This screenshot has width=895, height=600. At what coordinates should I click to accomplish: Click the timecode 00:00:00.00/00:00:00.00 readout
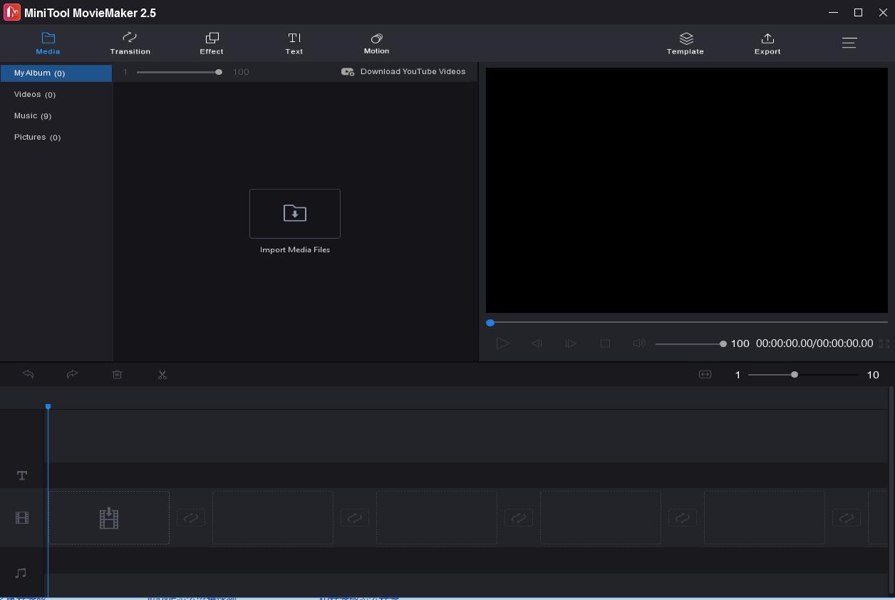click(814, 343)
